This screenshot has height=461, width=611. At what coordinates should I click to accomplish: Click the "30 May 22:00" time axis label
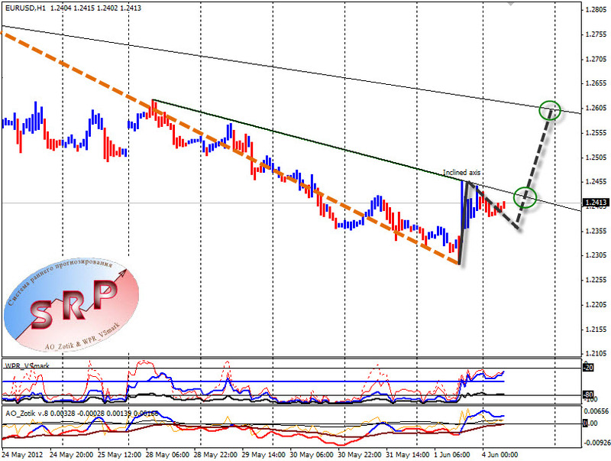coord(359,455)
